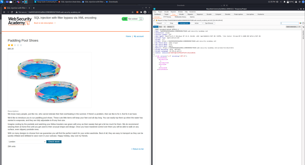Click the Check stock button

[54, 142]
